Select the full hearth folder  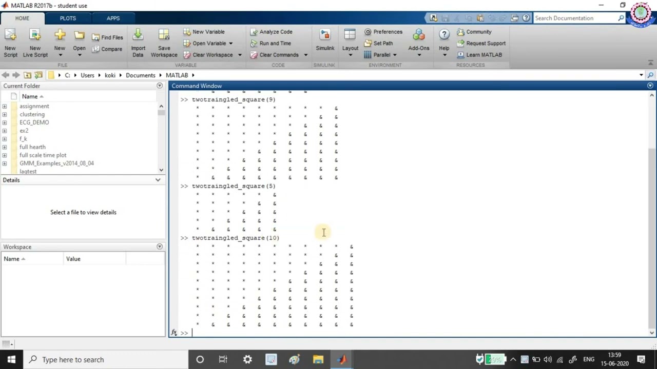pyautogui.click(x=32, y=147)
